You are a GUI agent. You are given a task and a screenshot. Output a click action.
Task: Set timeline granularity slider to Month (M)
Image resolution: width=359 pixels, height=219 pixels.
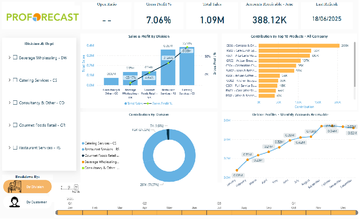point(76,186)
